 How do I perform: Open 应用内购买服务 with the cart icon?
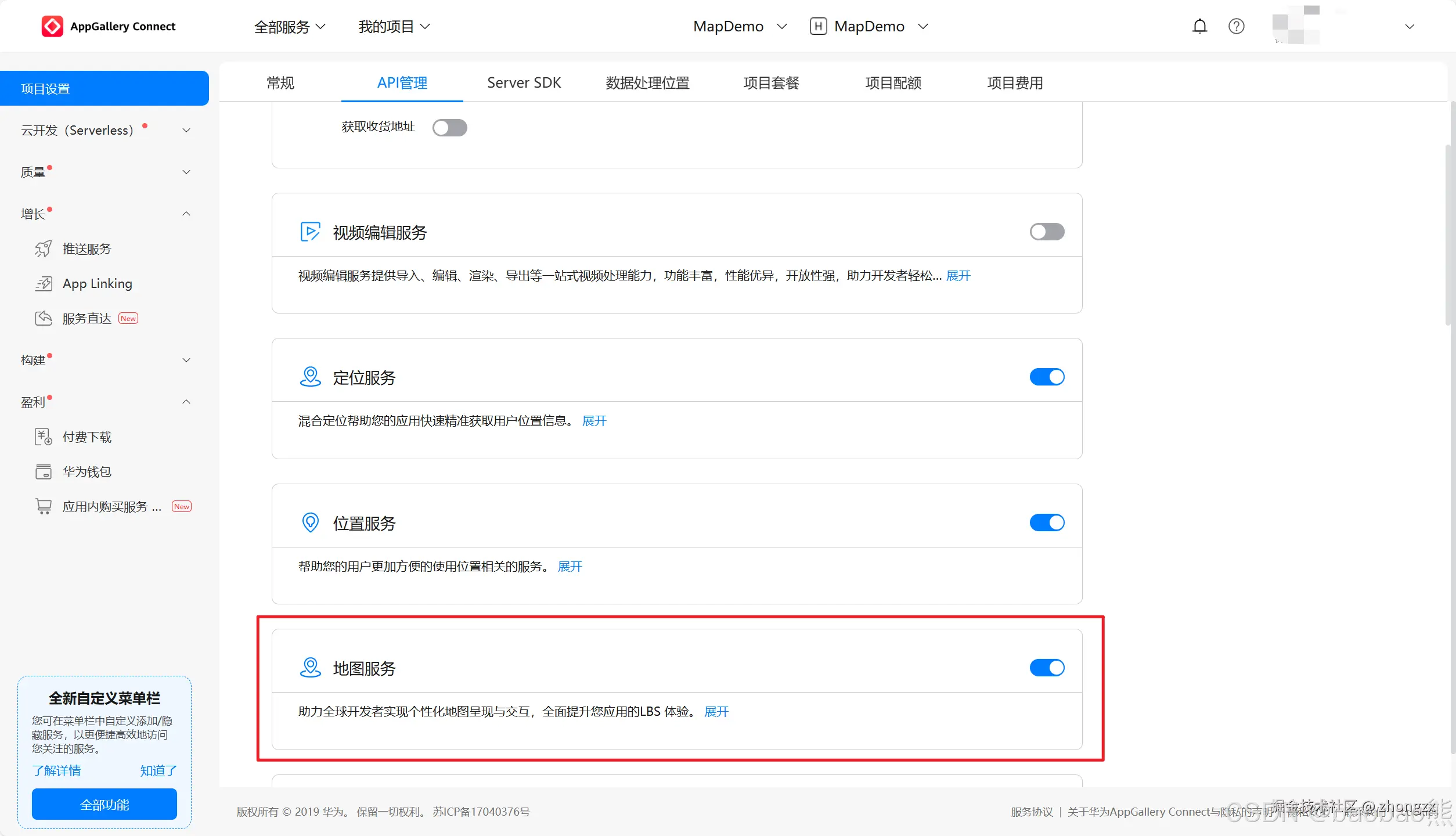(x=111, y=506)
